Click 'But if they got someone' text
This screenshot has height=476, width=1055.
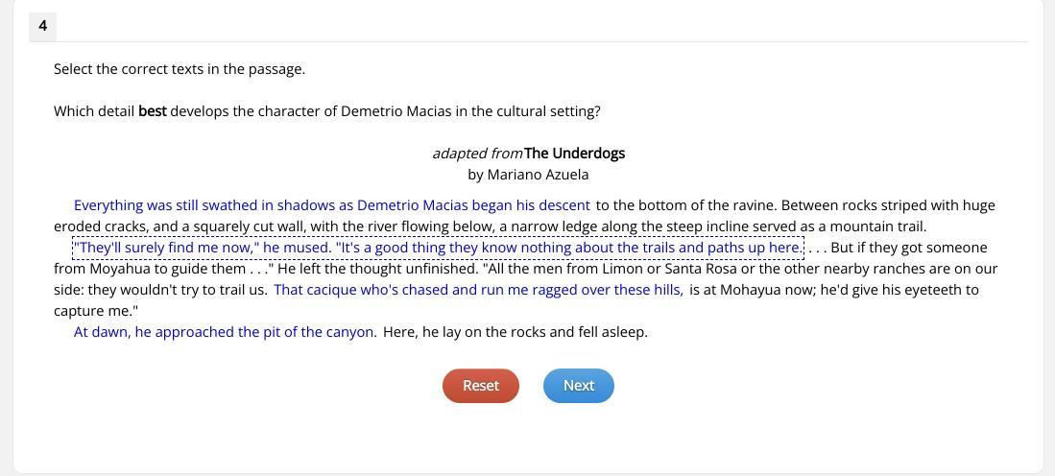click(x=908, y=248)
